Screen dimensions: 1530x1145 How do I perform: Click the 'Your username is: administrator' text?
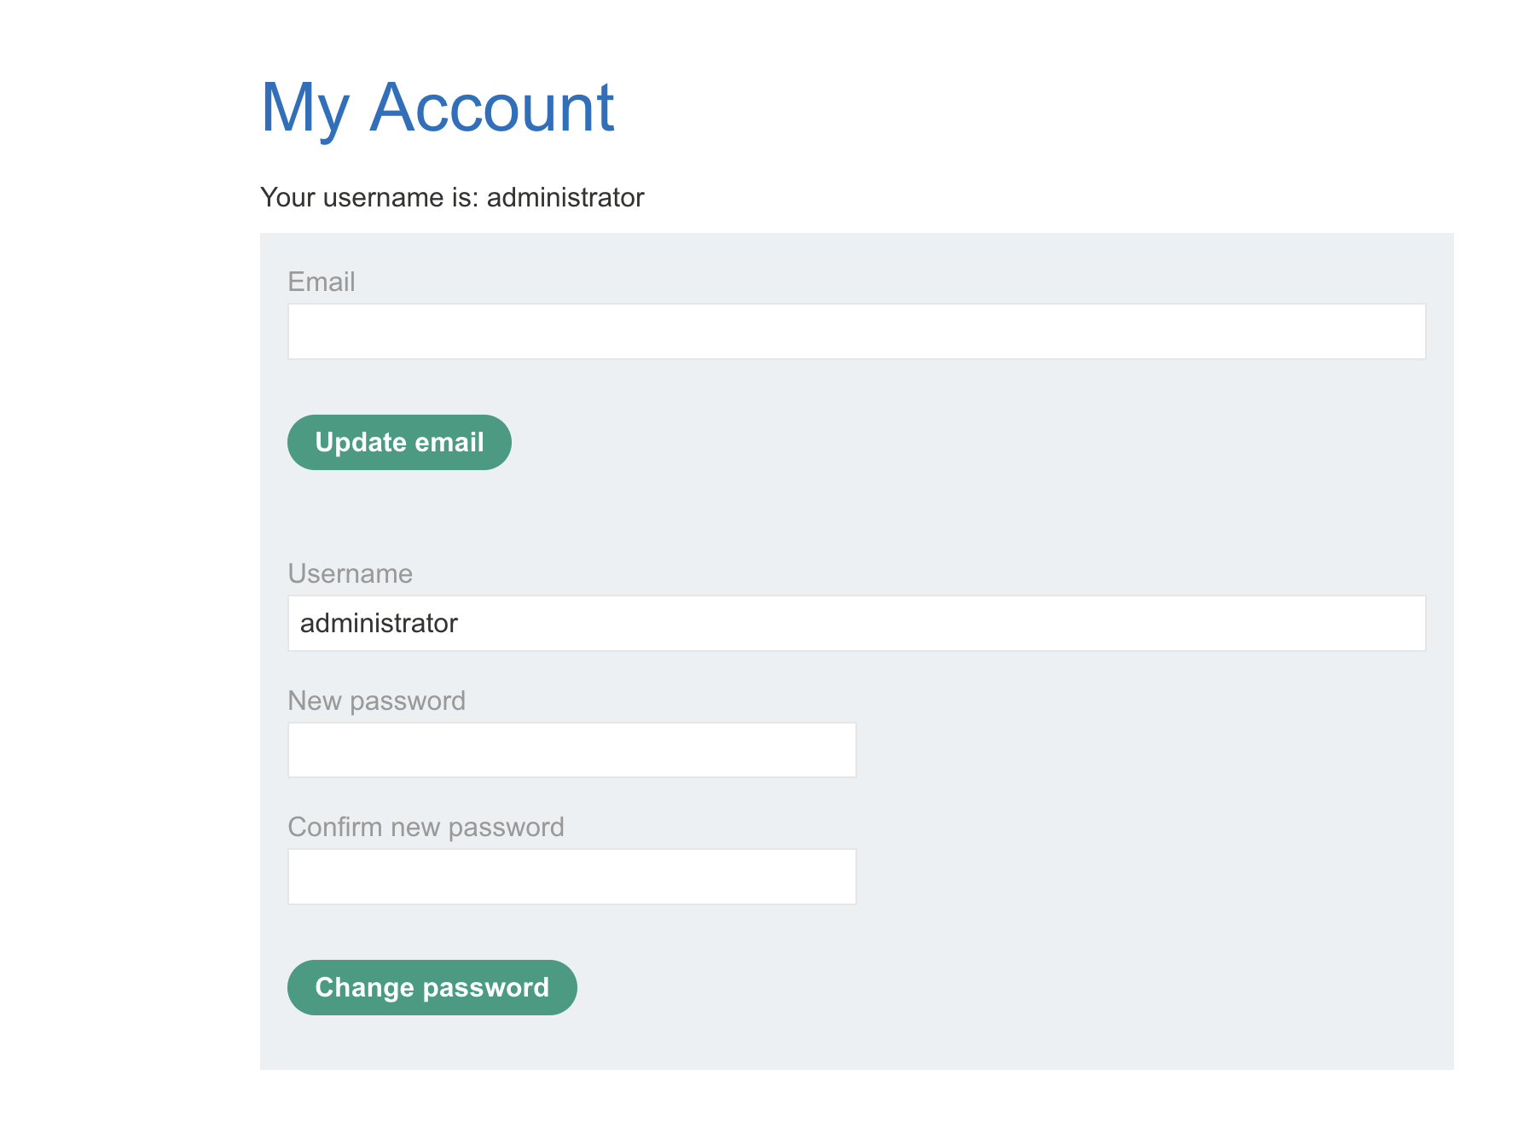pyautogui.click(x=452, y=197)
